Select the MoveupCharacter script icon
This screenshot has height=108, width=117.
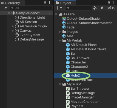(x=68, y=102)
